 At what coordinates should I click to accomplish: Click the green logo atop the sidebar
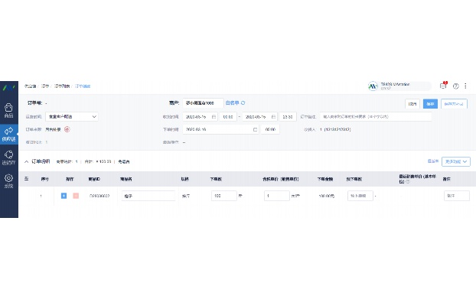[x=9, y=88]
